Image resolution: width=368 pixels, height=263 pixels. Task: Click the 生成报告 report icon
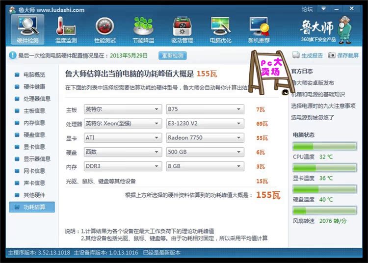pyautogui.click(x=296, y=55)
